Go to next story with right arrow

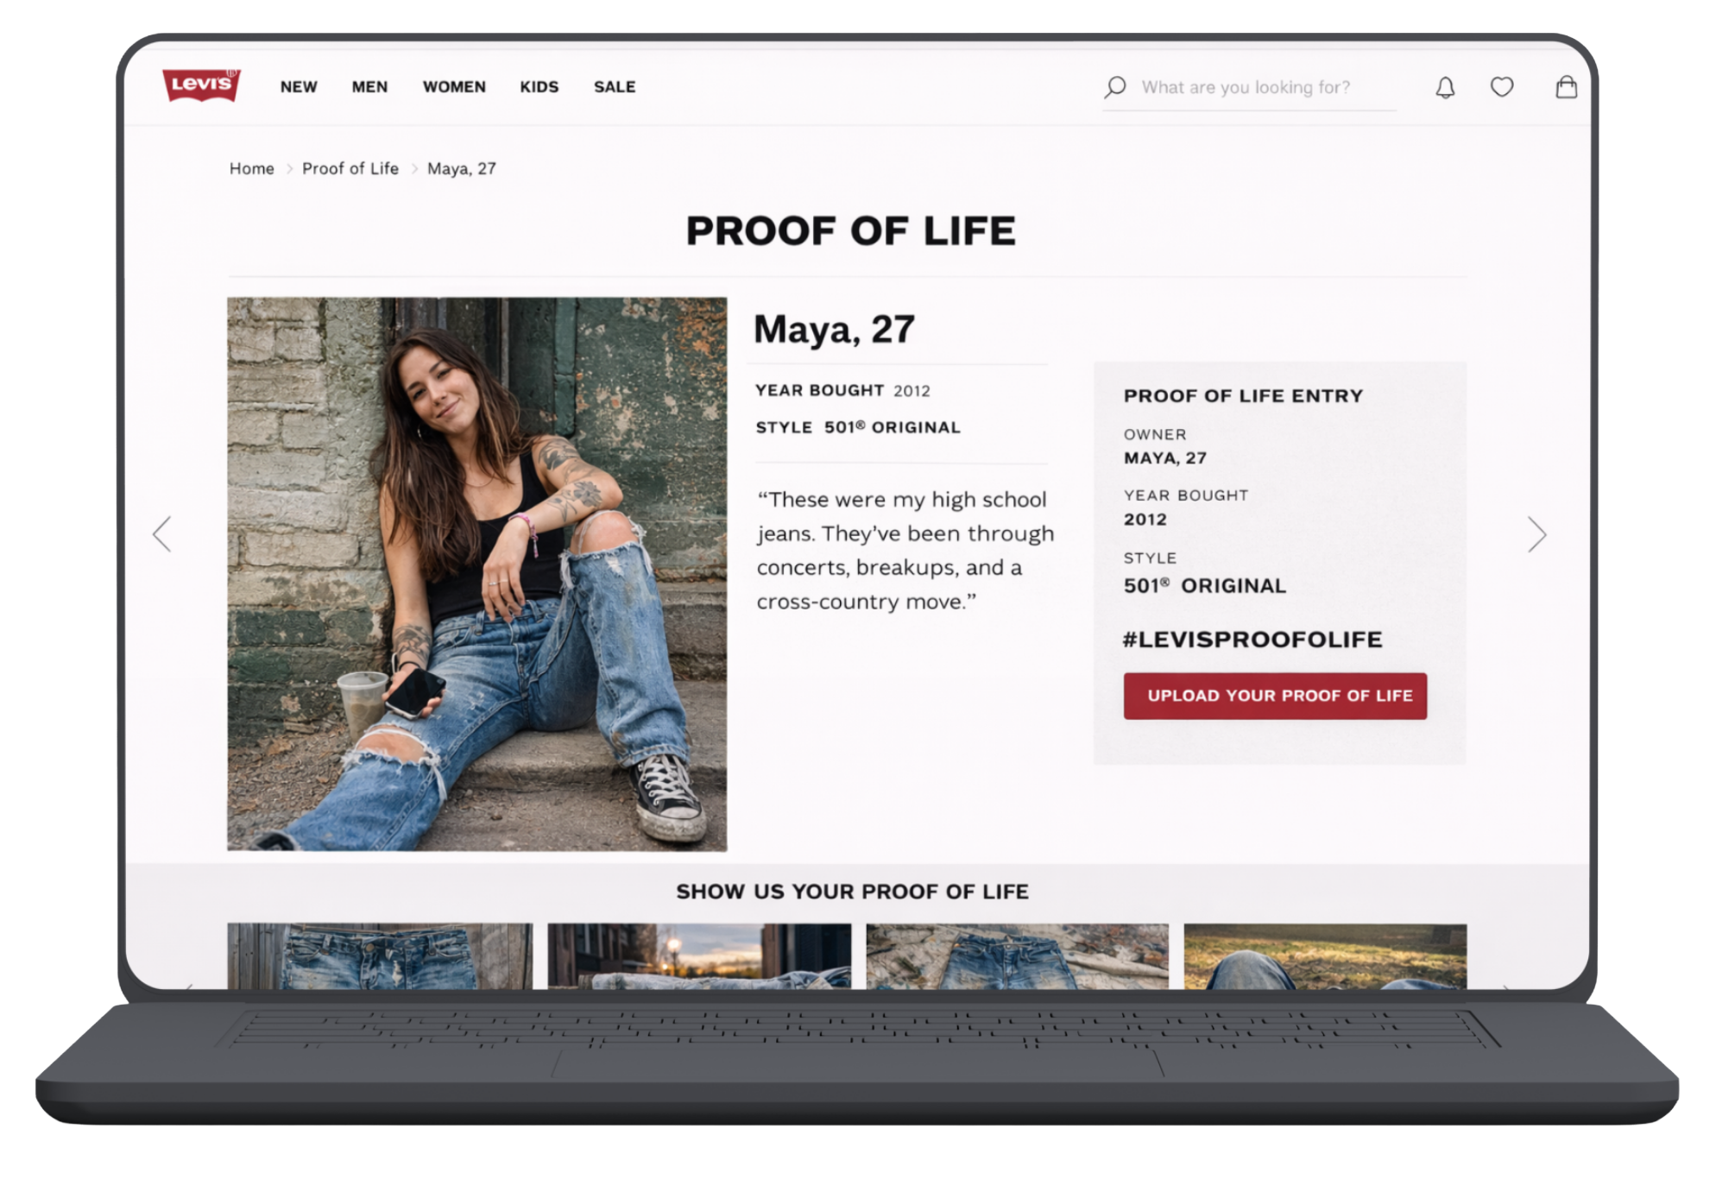tap(1536, 534)
